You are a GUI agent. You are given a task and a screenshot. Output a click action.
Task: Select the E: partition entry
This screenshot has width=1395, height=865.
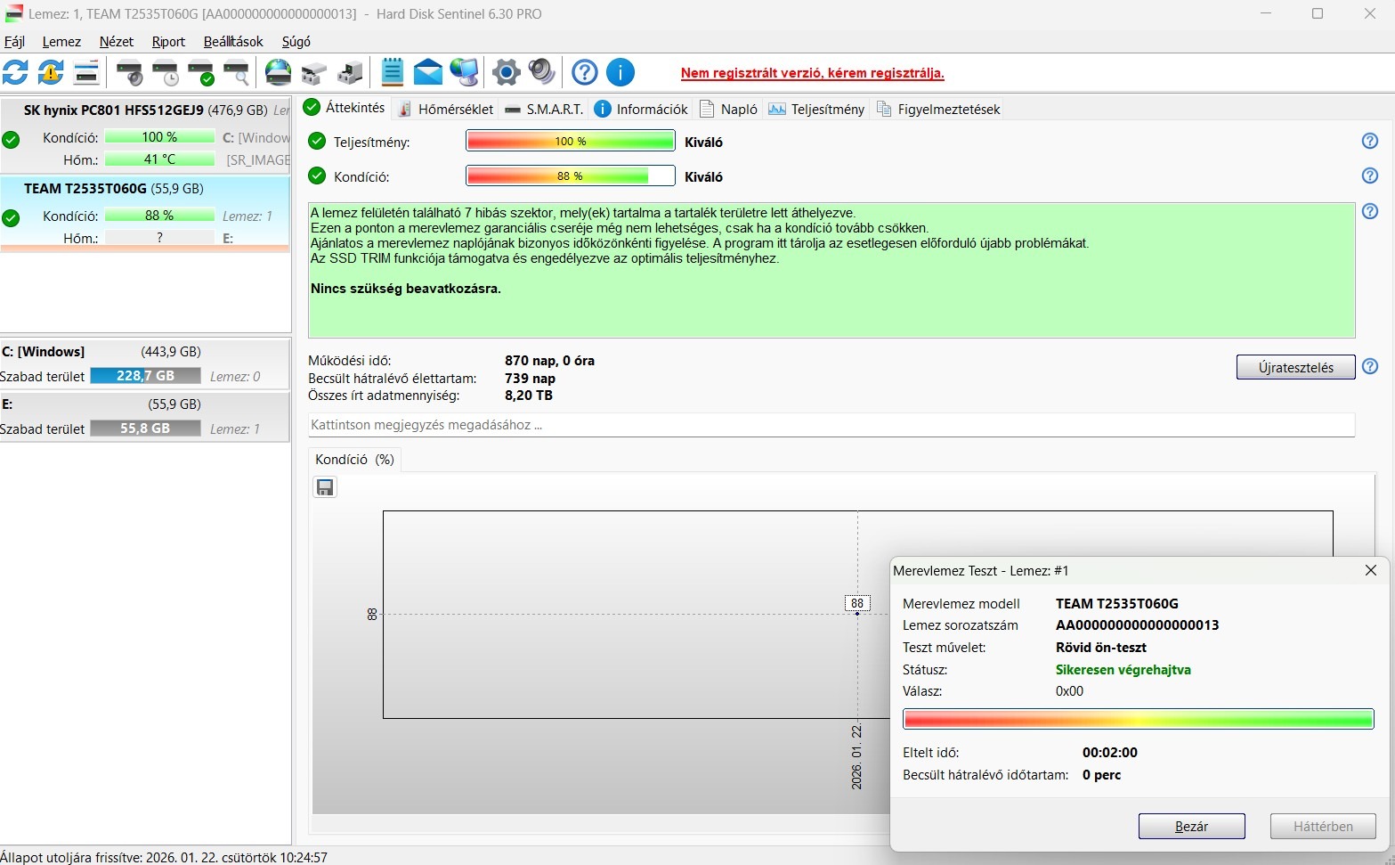point(145,416)
